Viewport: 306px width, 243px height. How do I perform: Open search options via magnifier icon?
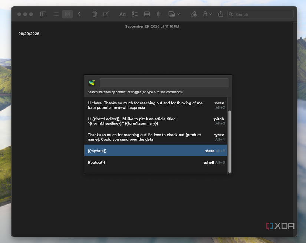pyautogui.click(x=231, y=14)
